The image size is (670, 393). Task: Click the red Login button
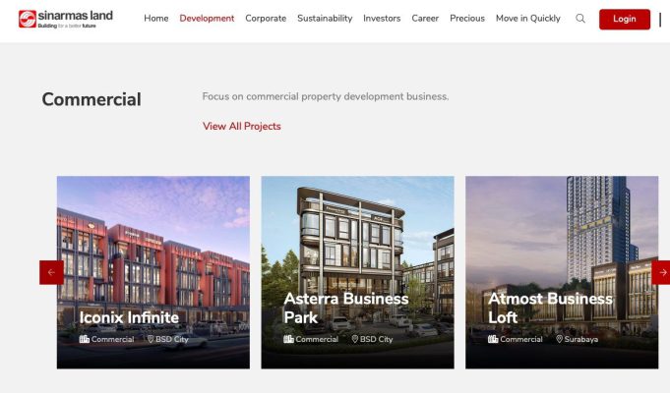[625, 20]
